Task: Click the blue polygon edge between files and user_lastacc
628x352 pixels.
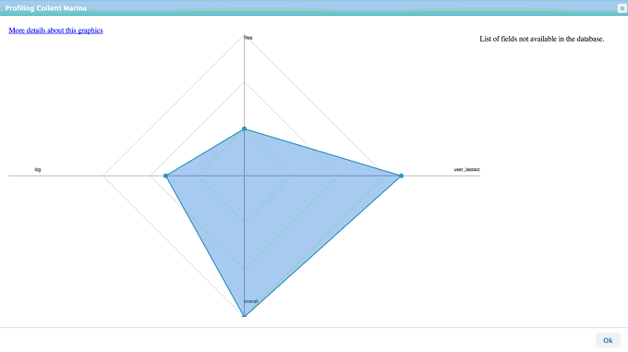Action: pos(323,152)
